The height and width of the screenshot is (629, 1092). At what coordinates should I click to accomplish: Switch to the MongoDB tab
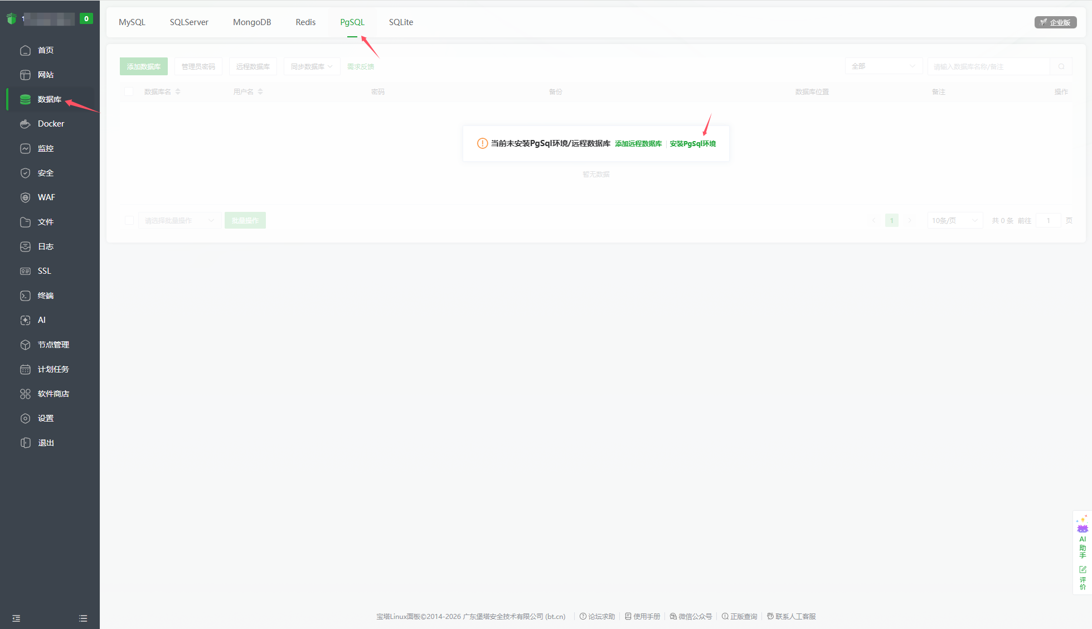click(252, 22)
